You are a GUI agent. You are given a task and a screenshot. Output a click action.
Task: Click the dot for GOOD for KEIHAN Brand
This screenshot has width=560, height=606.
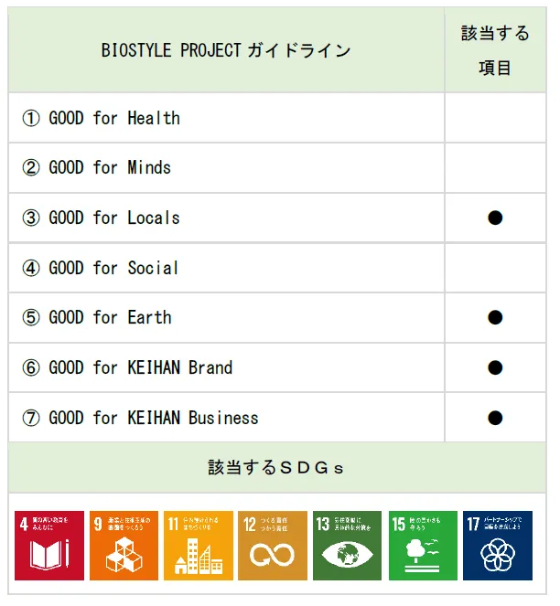pos(495,367)
